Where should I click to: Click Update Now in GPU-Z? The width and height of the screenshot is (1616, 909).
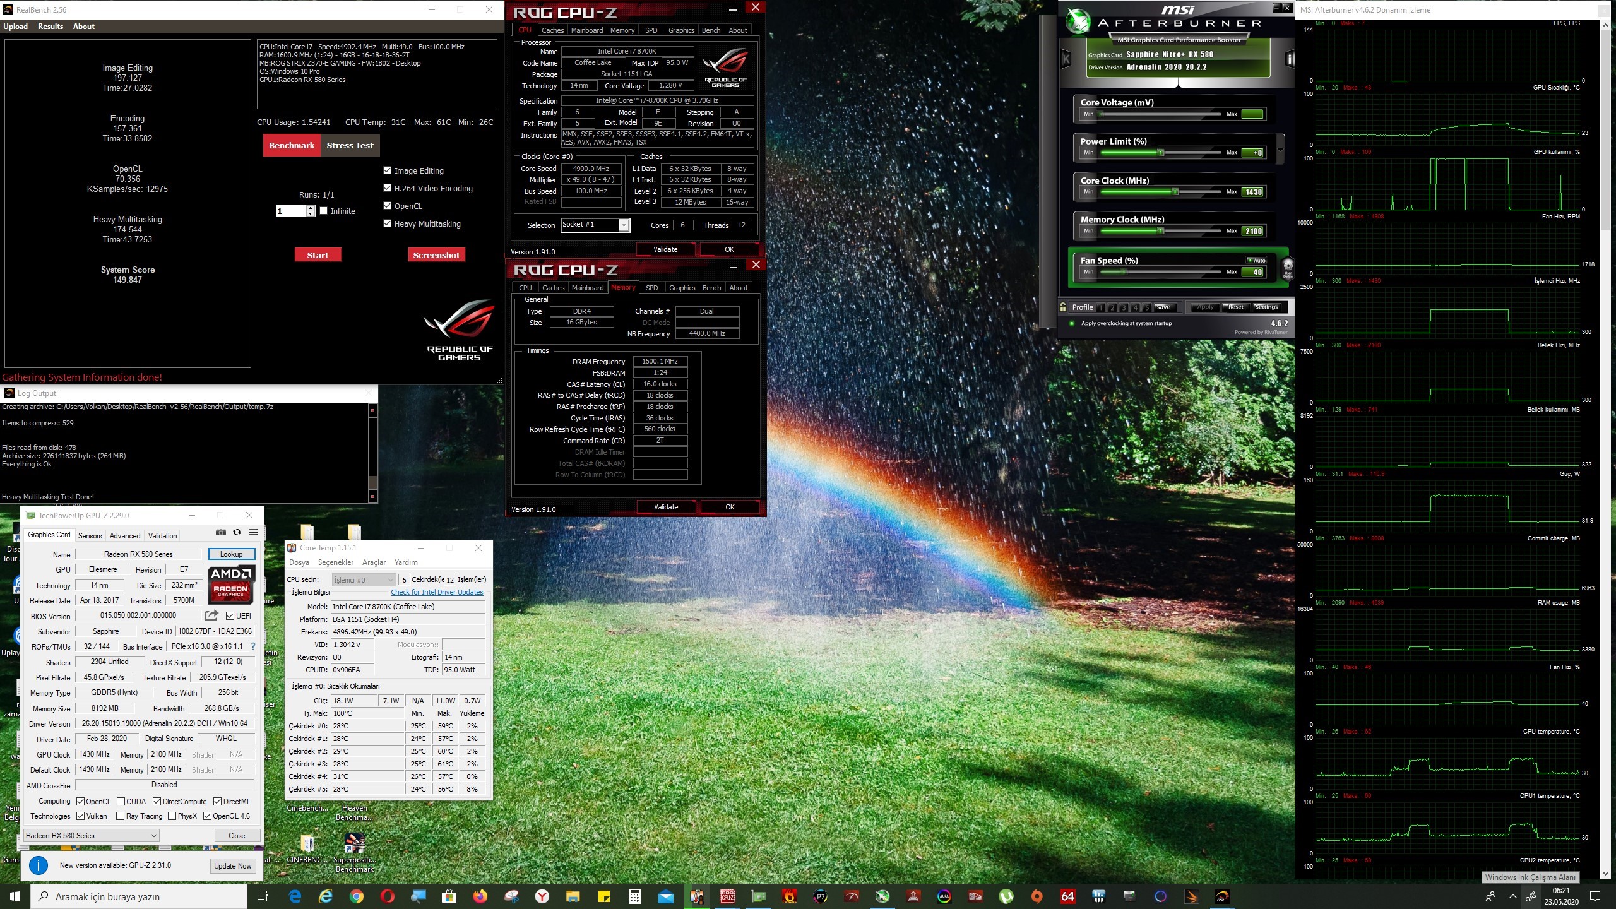(x=232, y=865)
